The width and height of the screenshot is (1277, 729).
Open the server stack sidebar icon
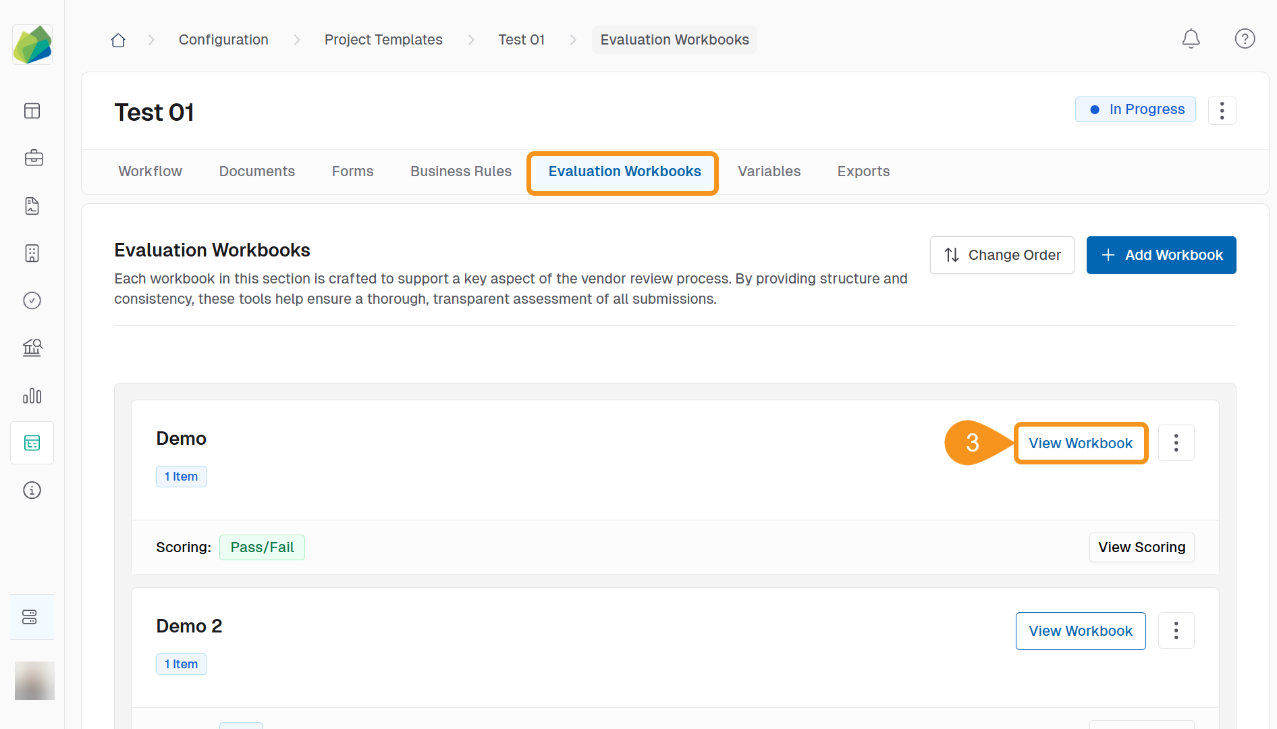[30, 617]
